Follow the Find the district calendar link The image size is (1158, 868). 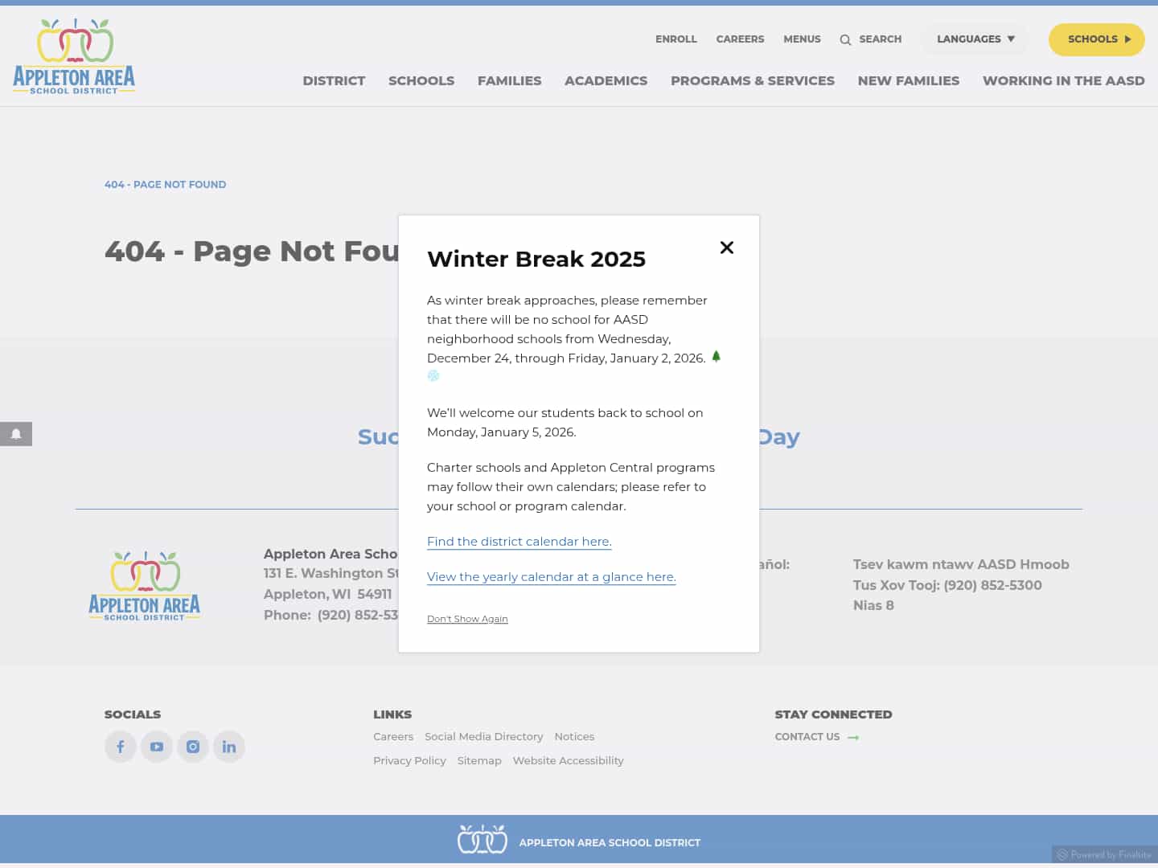pos(519,541)
